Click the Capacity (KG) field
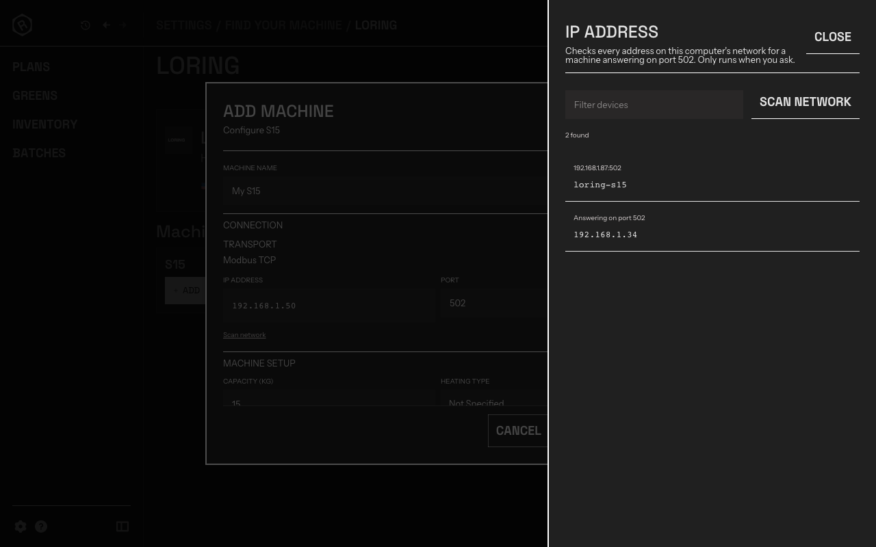Viewport: 876px width, 547px height. pyautogui.click(x=328, y=399)
